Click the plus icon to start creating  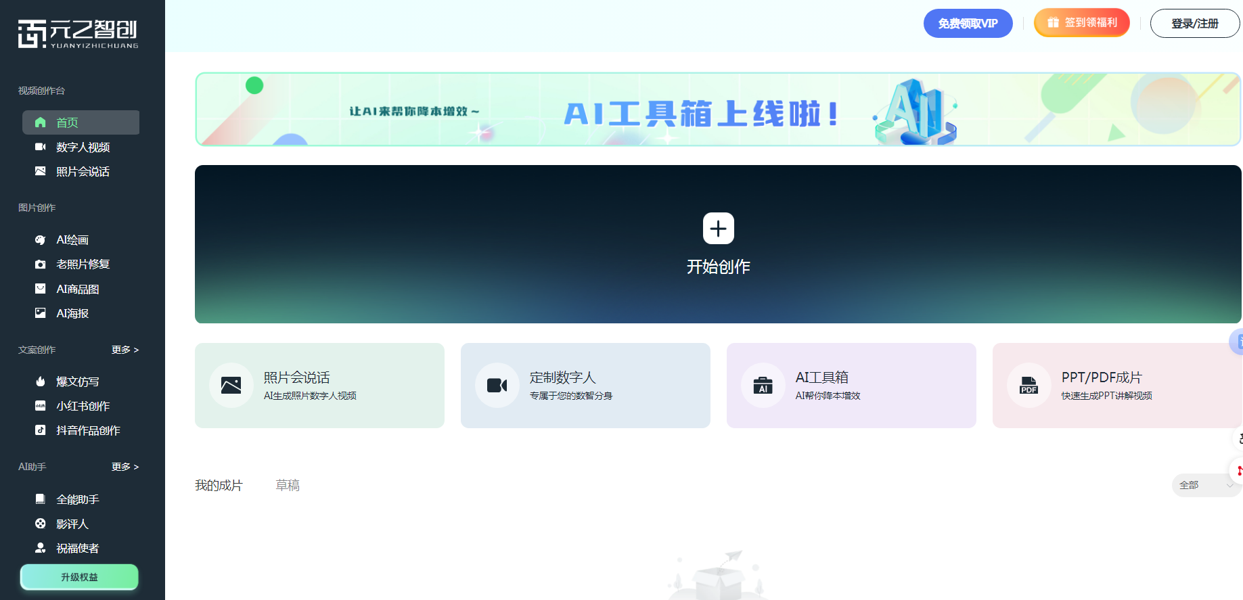click(x=718, y=229)
